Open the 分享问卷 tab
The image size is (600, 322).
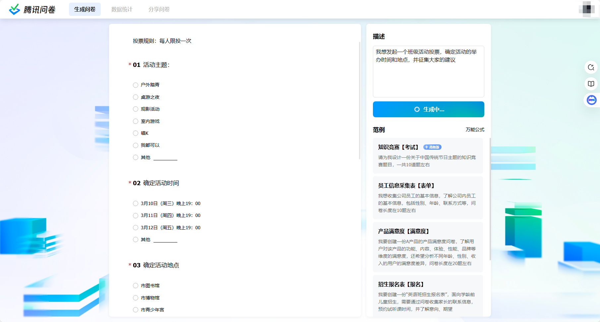coord(159,9)
